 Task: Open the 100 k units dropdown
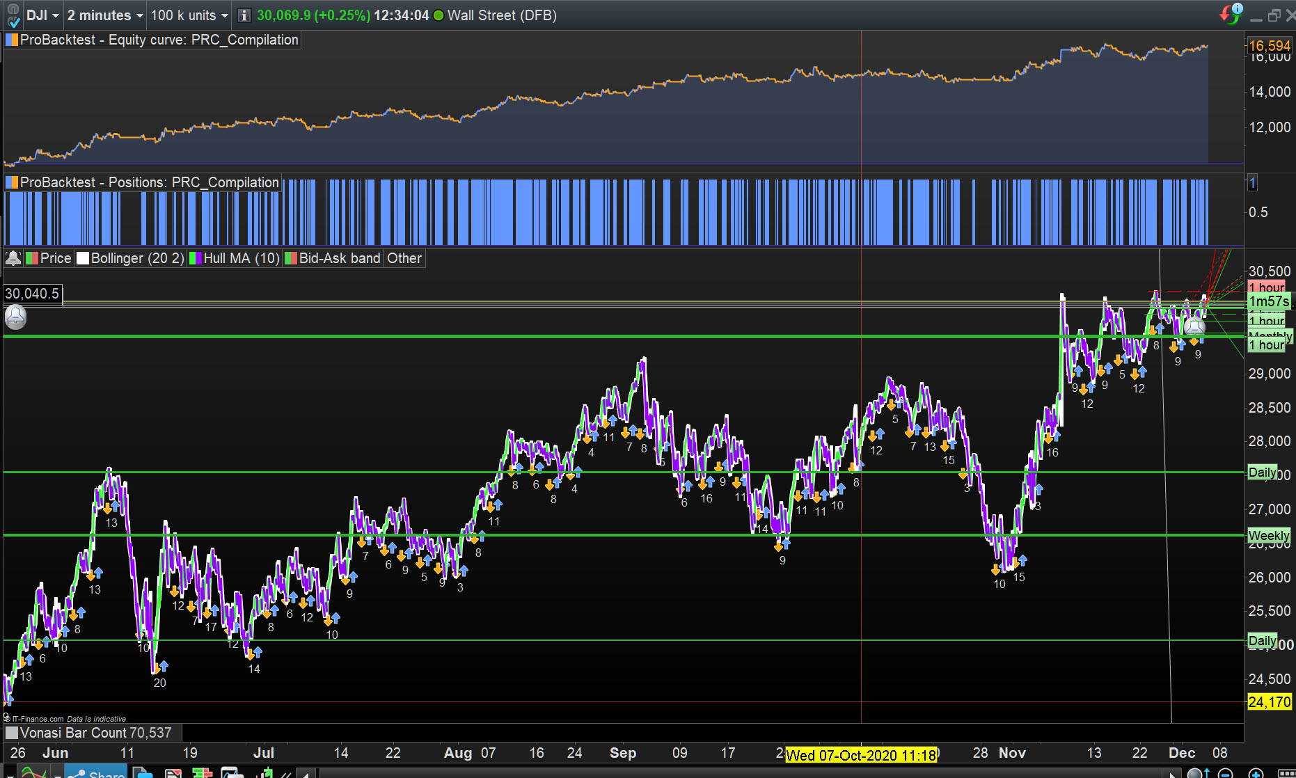click(x=189, y=15)
